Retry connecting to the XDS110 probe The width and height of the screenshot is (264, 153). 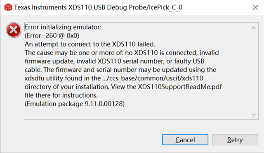[235, 140]
